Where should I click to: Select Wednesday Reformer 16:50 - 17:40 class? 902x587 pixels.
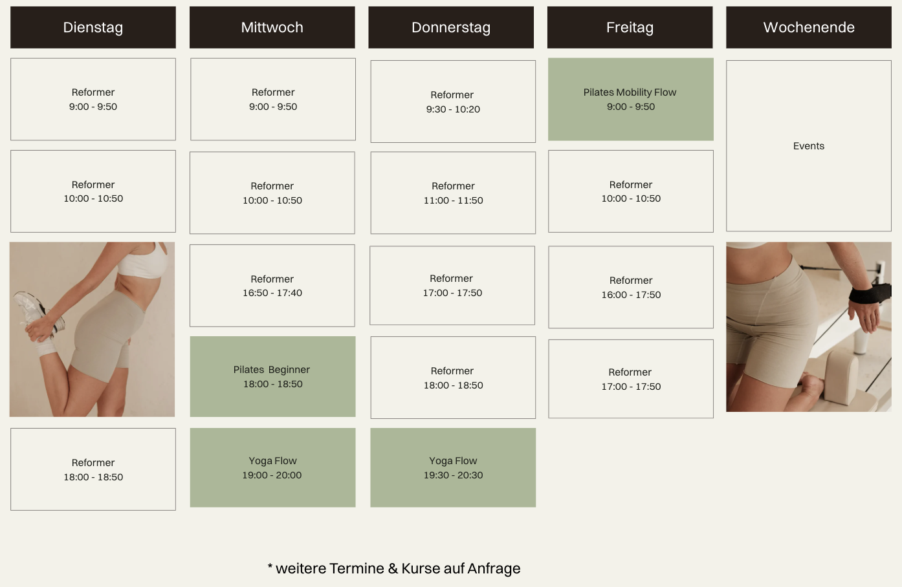tap(272, 286)
